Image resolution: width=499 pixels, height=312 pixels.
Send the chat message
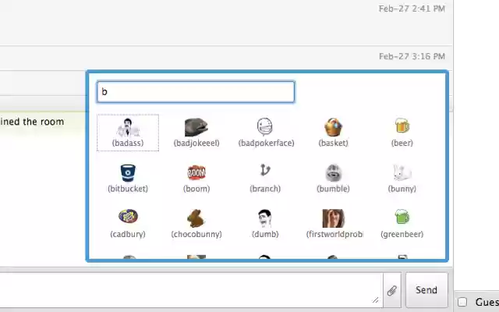[426, 289]
